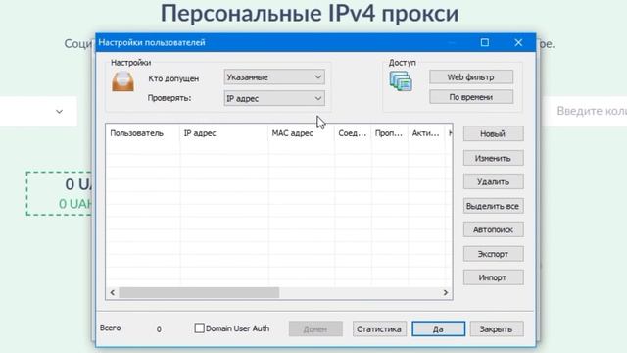Screen dimensions: 627x353
Task: Click the right arrow of horizontal scrollbar
Action: click(446, 292)
